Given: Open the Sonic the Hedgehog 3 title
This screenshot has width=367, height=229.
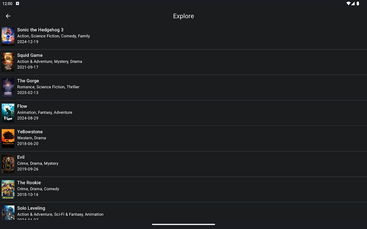Looking at the screenshot, I should [x=40, y=30].
